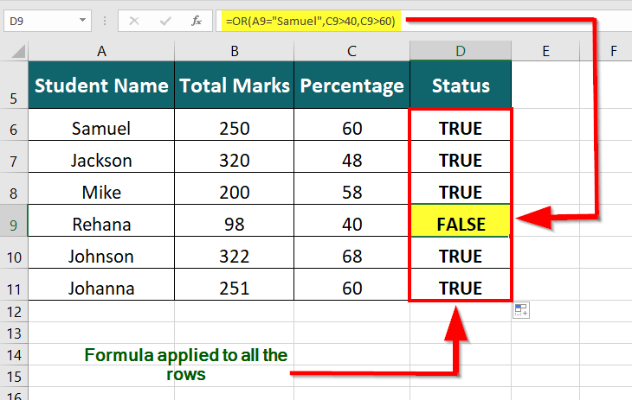Select the cell containing Mike
This screenshot has width=632, height=400.
tap(101, 188)
